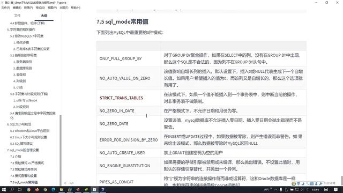Open the 编辑(E) menu

click(x=17, y=8)
